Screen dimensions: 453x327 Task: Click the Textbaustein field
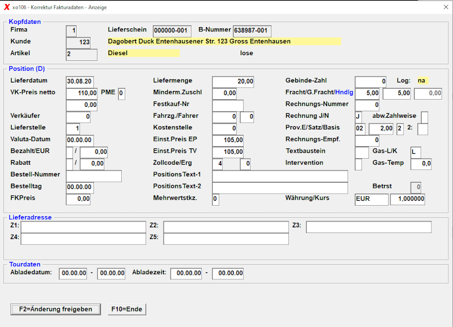(x=362, y=152)
